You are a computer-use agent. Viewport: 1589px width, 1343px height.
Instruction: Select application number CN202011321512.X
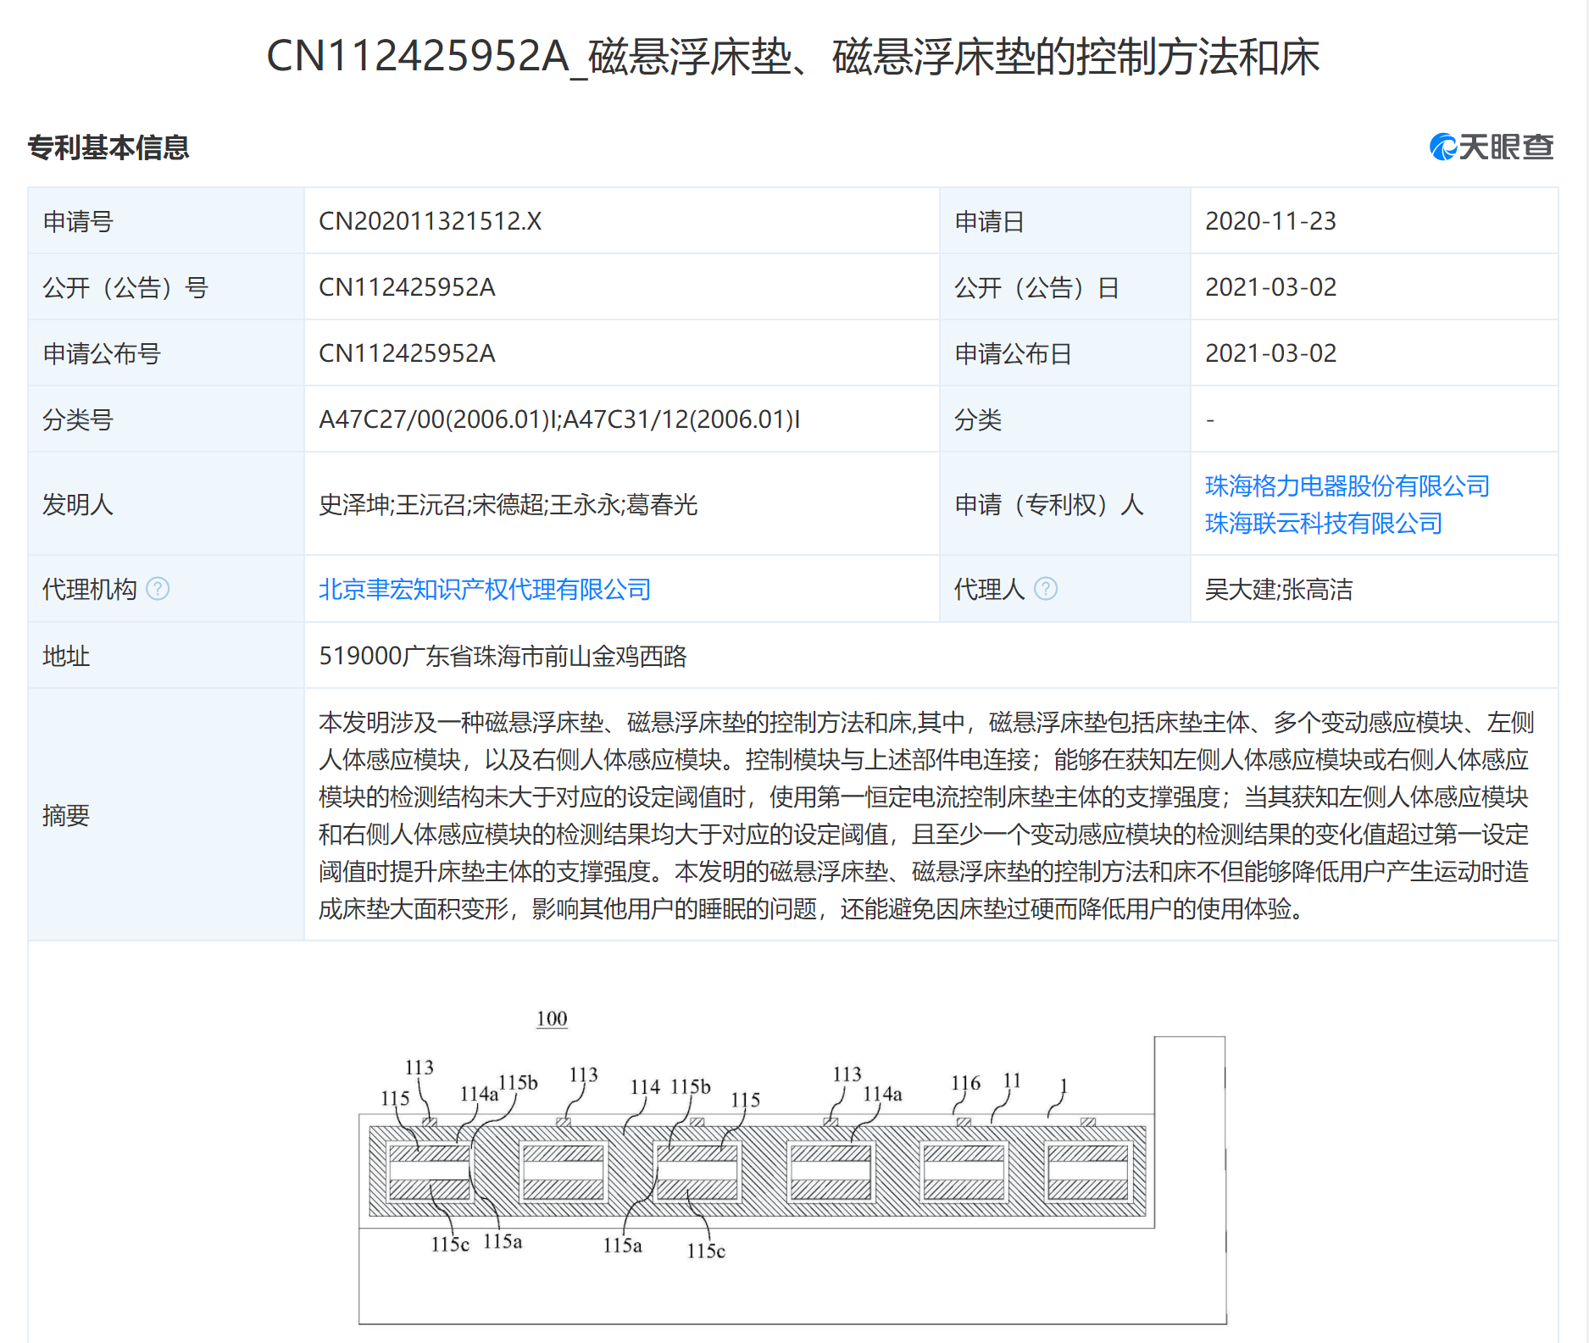click(x=430, y=221)
